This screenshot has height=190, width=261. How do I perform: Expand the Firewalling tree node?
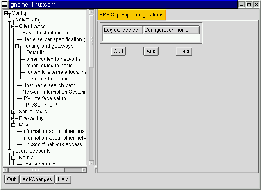14,118
